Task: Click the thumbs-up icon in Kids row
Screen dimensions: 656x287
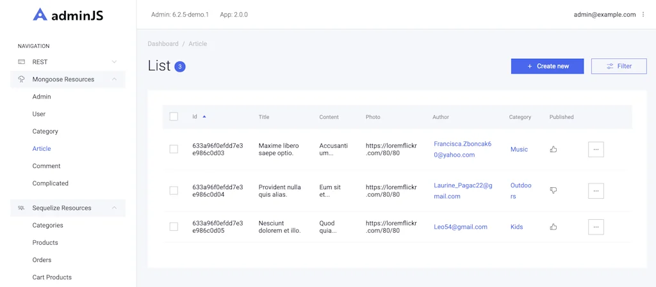Action: pos(553,227)
